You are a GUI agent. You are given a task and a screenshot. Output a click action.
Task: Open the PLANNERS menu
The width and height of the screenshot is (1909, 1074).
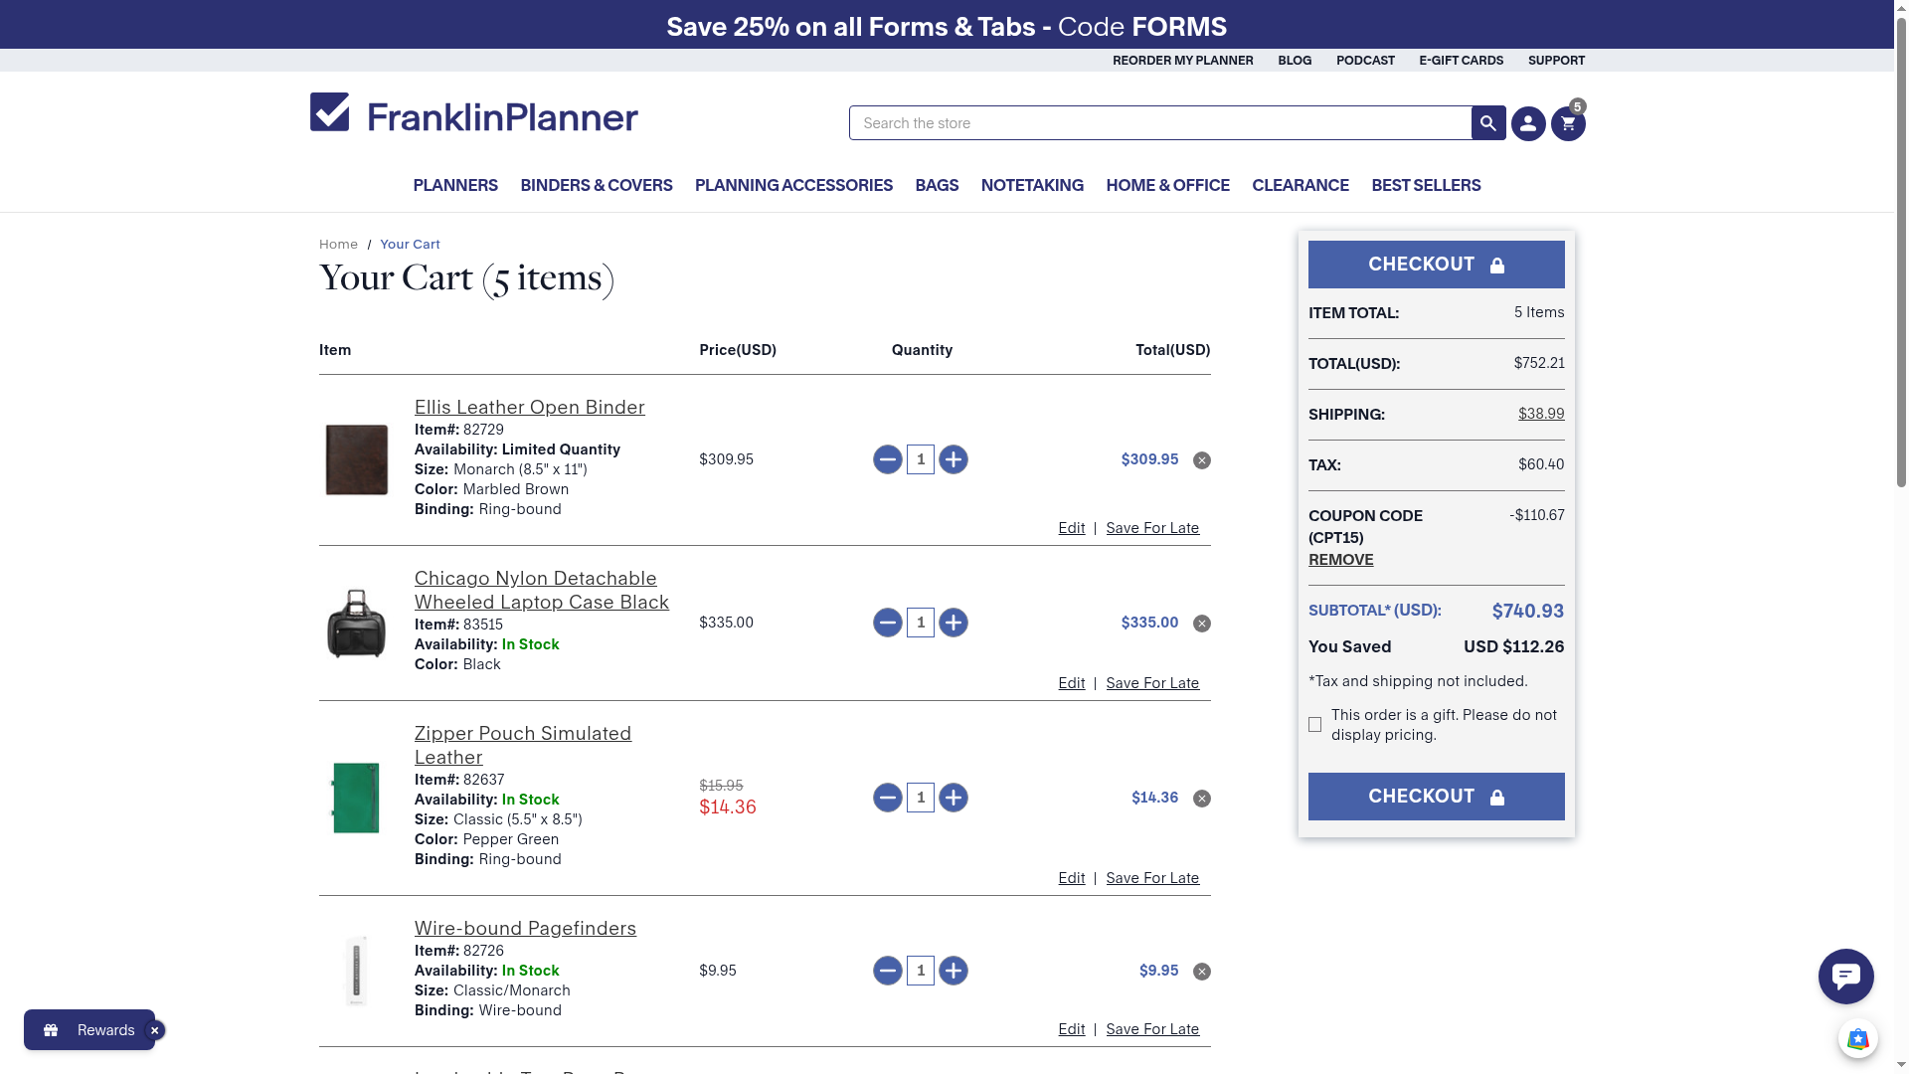pyautogui.click(x=454, y=185)
